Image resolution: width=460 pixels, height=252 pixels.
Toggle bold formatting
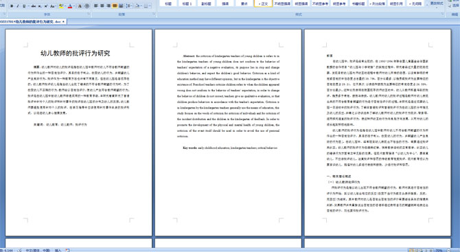click(12, 6)
